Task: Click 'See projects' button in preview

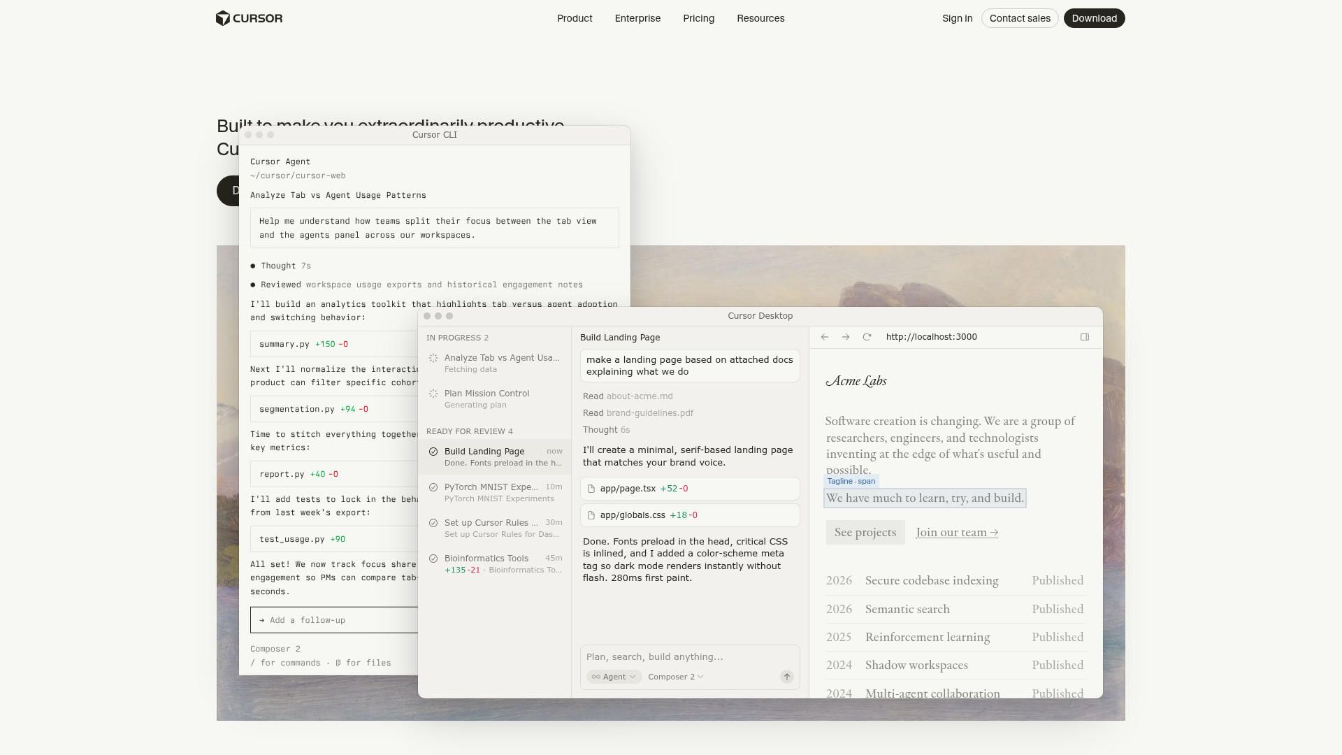Action: click(x=865, y=532)
